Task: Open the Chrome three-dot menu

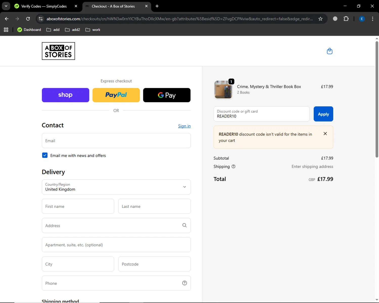Action: pyautogui.click(x=372, y=19)
